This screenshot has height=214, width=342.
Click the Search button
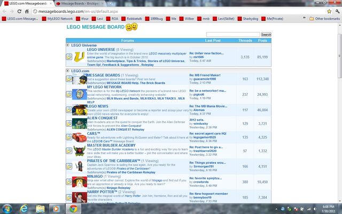click(266, 34)
